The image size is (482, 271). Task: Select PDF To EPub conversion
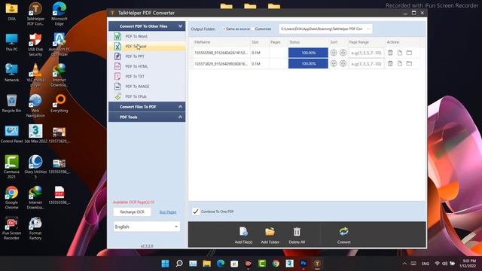147,96
